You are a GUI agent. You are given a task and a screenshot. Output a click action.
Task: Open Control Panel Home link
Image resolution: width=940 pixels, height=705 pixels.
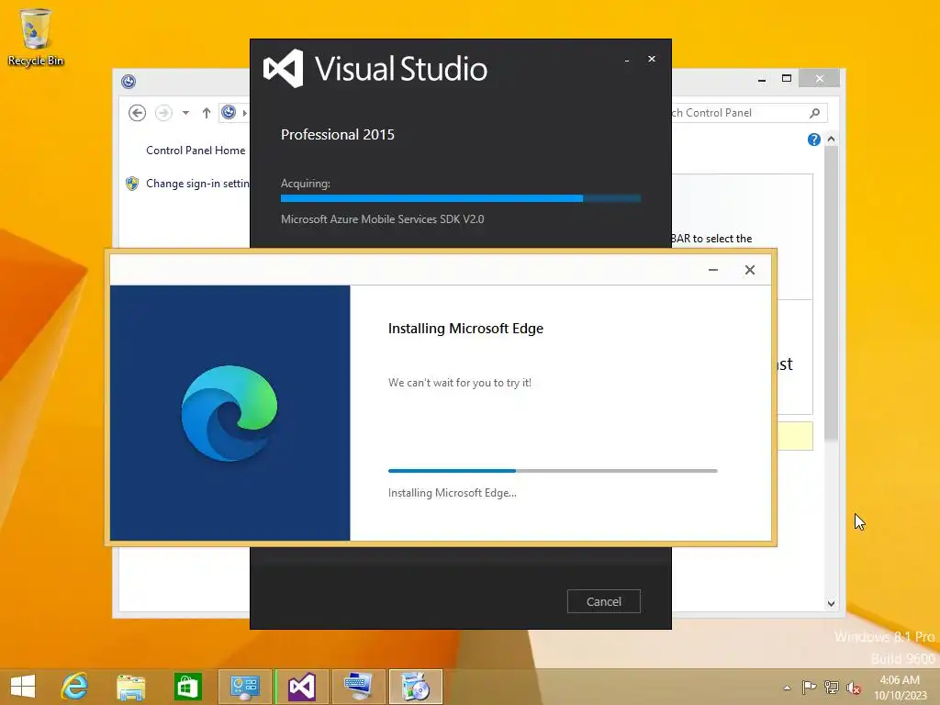[x=196, y=151]
